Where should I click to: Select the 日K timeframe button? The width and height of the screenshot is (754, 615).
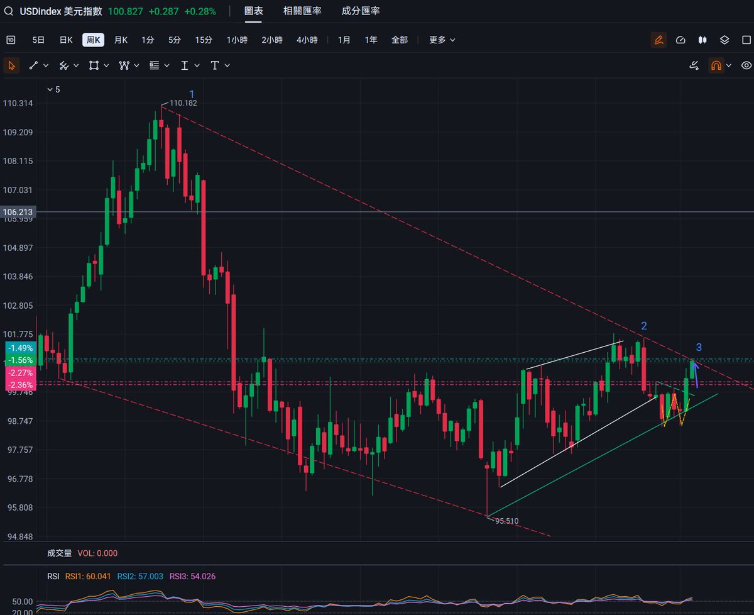(66, 40)
